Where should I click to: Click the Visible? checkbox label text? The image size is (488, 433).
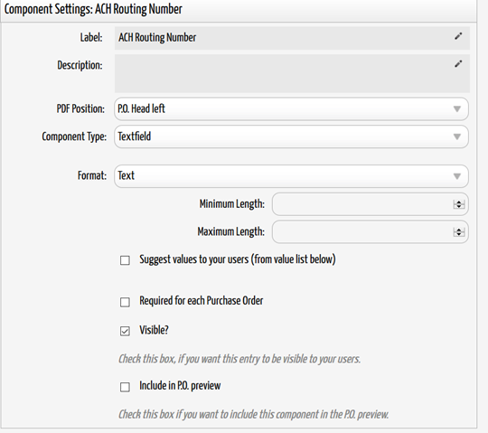click(x=154, y=330)
